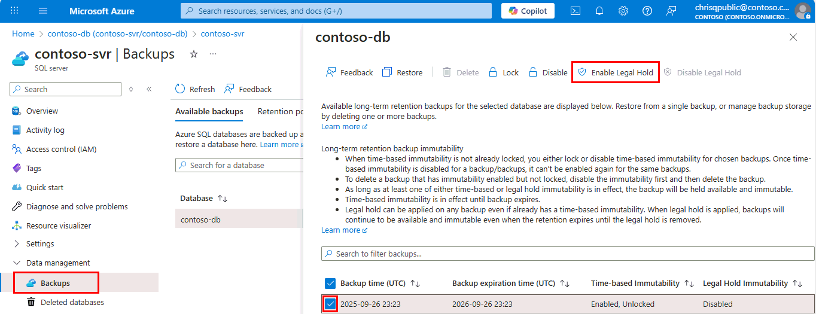Screen dimensions: 816x314
Task: Sort by Database column
Action: coord(204,198)
